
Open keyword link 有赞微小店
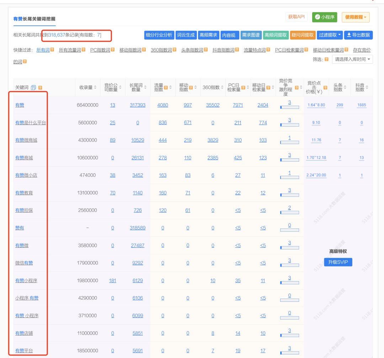[26, 175]
